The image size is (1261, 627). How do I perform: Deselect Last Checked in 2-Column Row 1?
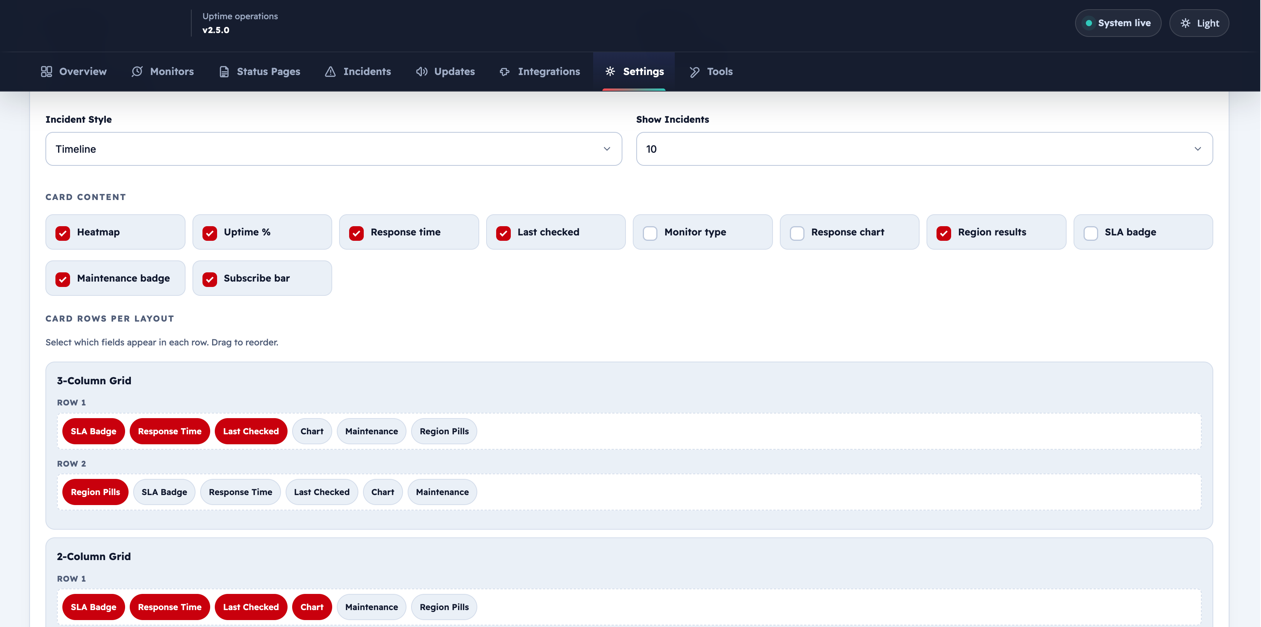pyautogui.click(x=251, y=607)
